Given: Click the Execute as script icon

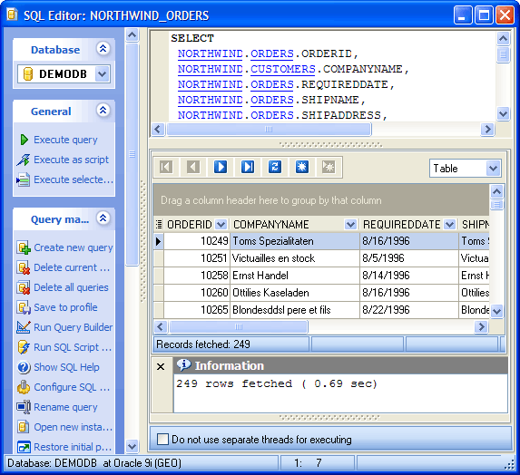Looking at the screenshot, I should coord(24,160).
